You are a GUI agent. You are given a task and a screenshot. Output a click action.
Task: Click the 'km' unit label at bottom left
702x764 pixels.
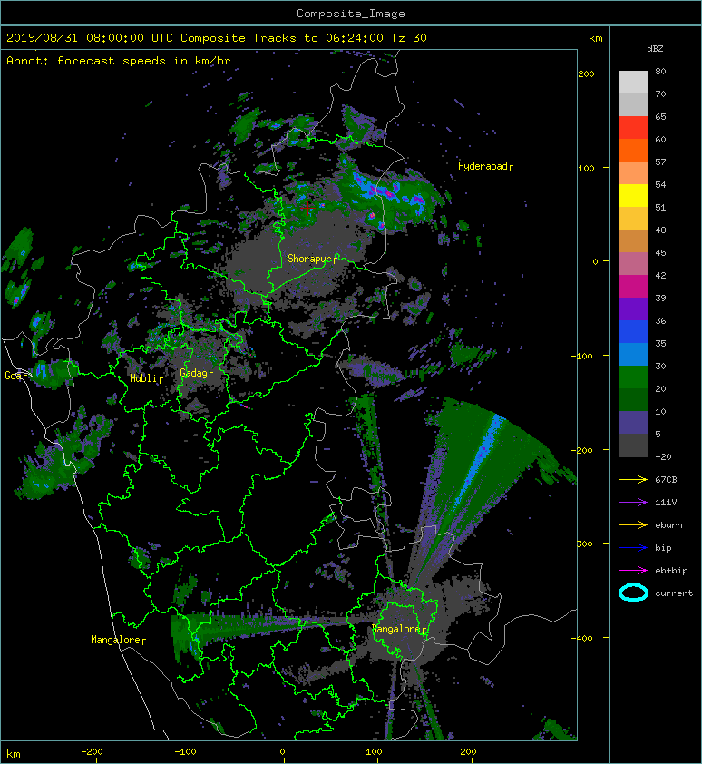(x=14, y=754)
